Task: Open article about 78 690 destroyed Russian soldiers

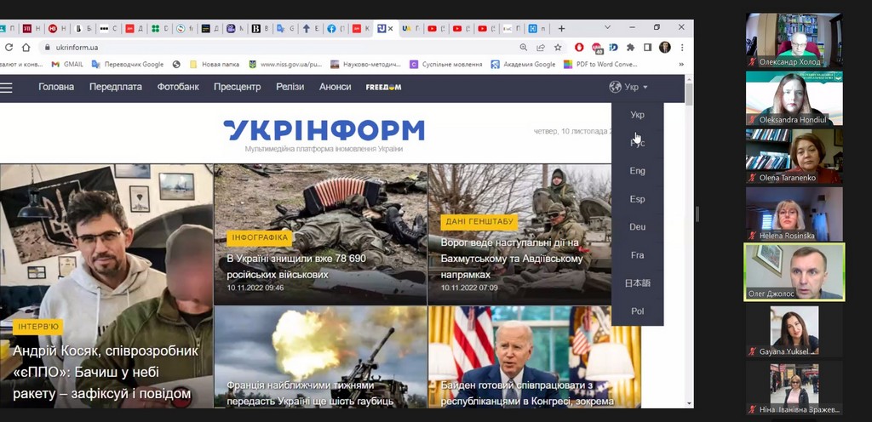Action: pyautogui.click(x=295, y=265)
